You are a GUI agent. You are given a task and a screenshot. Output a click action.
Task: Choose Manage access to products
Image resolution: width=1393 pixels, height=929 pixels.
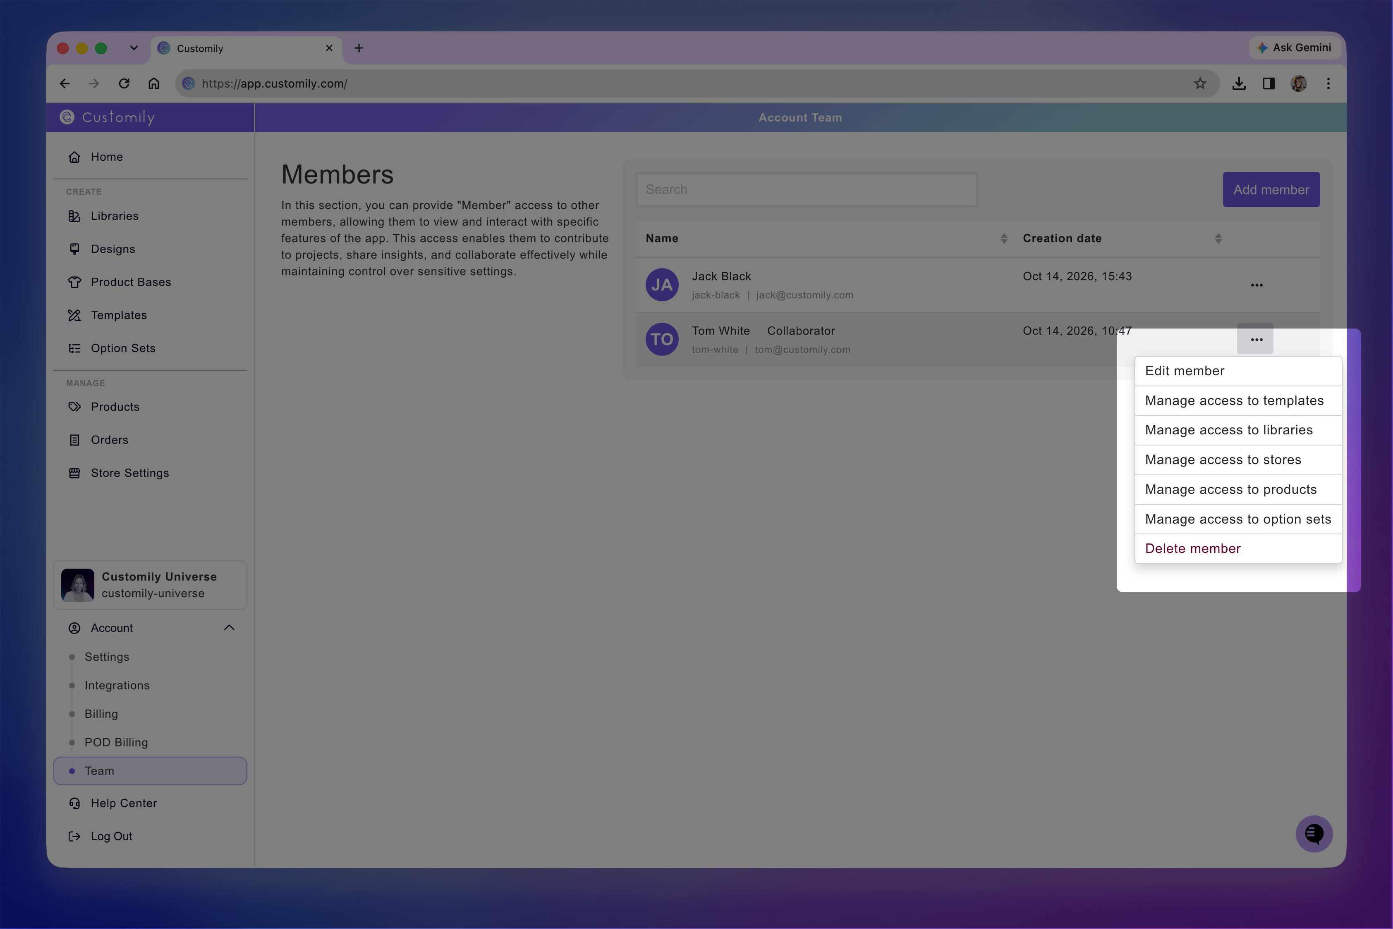coord(1238,490)
